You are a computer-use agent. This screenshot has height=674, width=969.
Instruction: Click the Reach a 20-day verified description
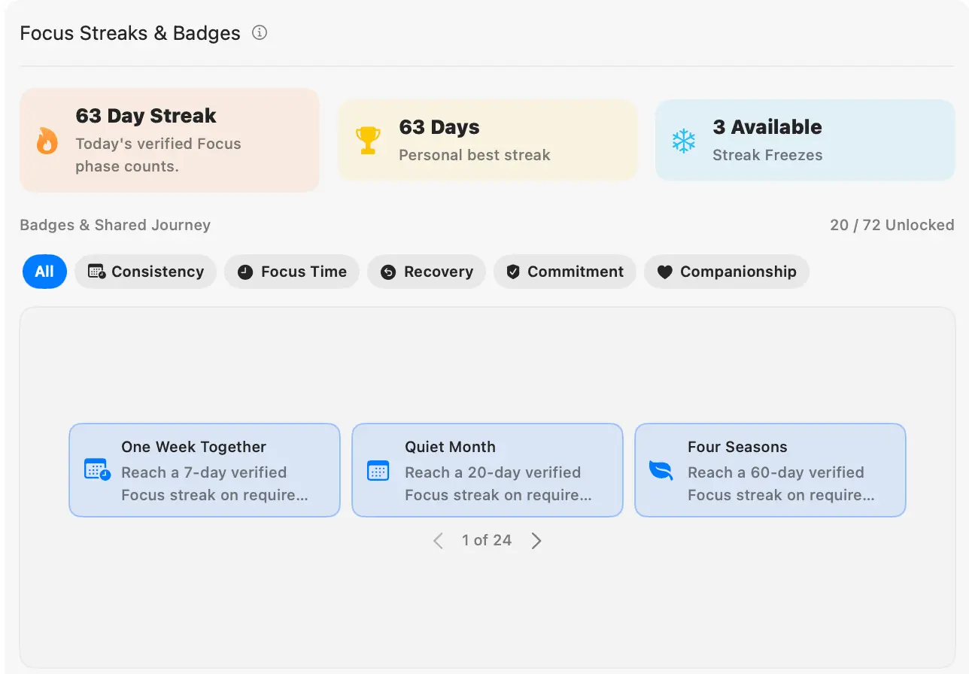coord(498,484)
